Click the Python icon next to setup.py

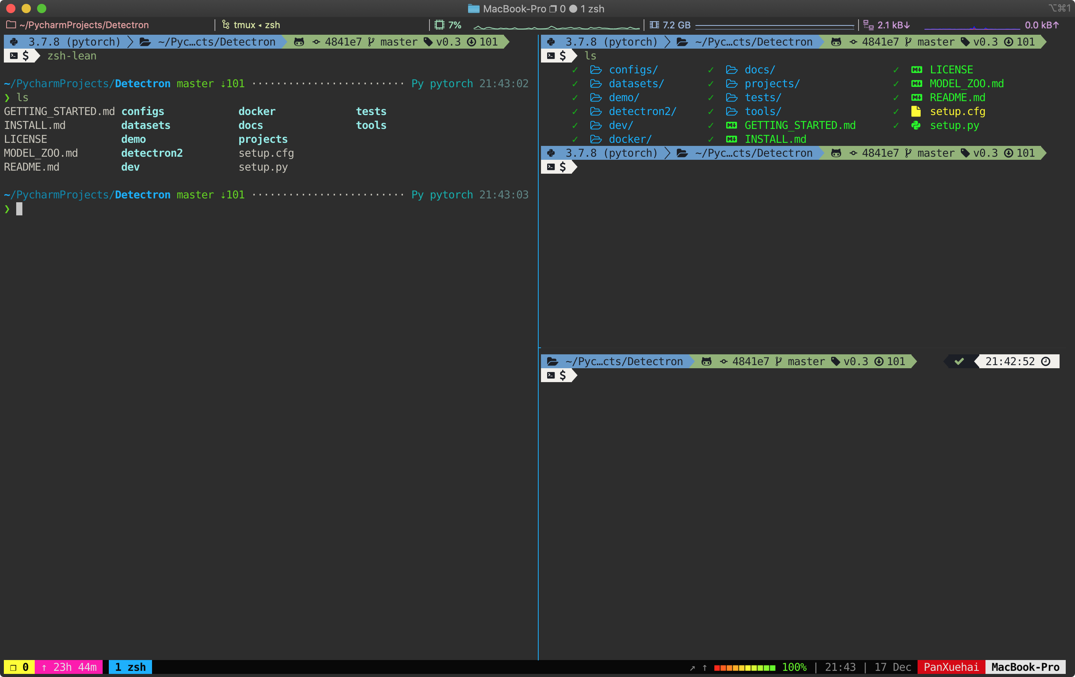[x=916, y=125]
